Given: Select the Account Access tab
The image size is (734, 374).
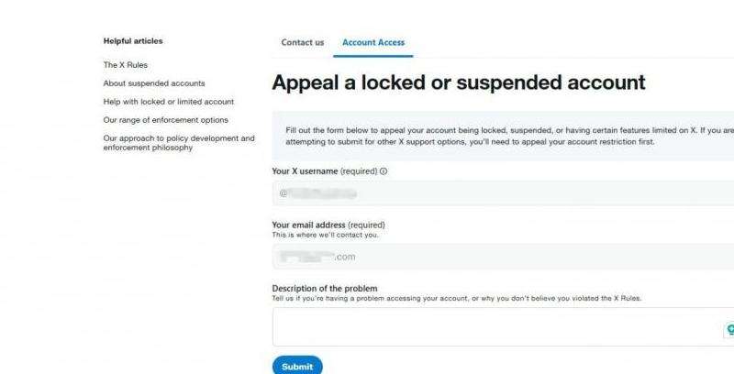Looking at the screenshot, I should pos(373,42).
